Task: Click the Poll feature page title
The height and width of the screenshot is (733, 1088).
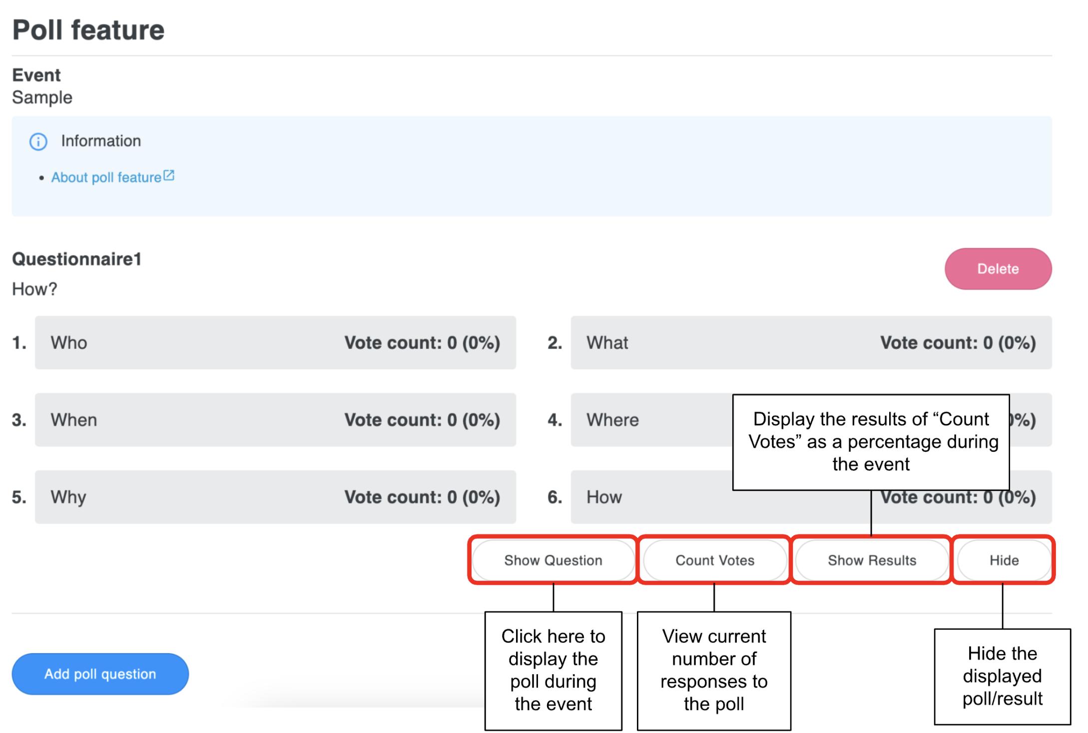Action: coord(88,30)
